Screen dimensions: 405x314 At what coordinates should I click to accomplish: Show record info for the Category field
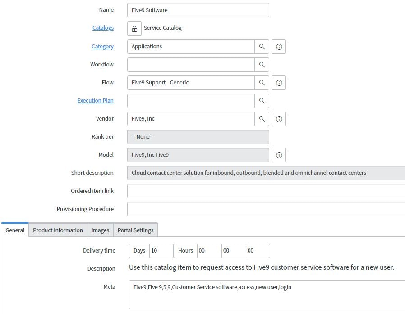[x=278, y=46]
